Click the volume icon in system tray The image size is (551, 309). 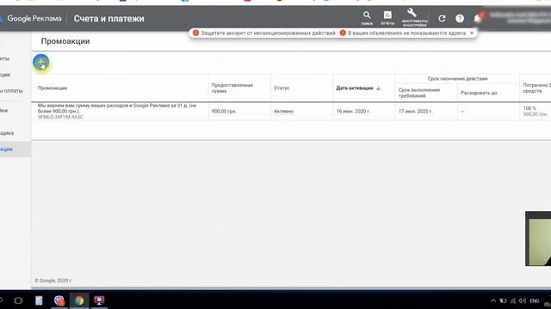(x=523, y=300)
